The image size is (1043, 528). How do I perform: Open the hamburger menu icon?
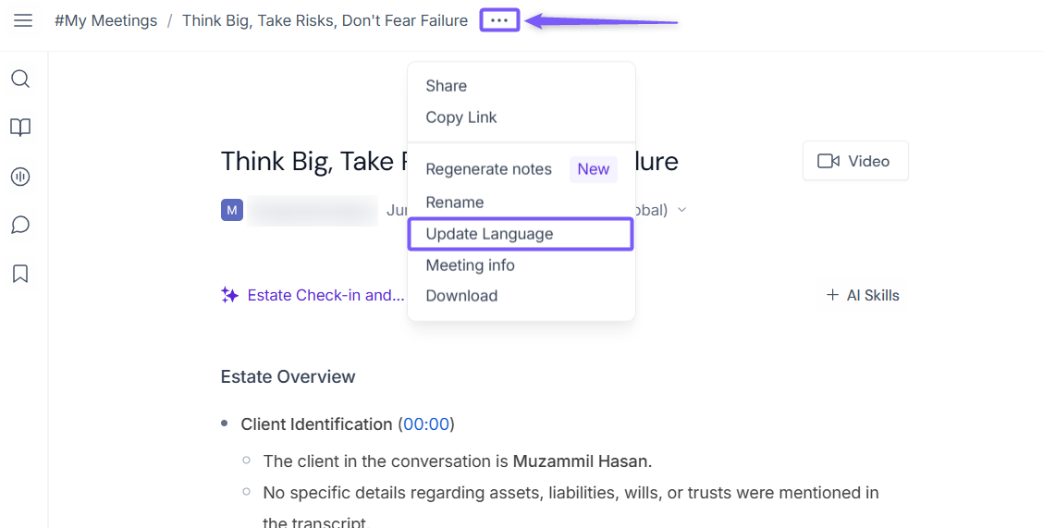click(23, 20)
